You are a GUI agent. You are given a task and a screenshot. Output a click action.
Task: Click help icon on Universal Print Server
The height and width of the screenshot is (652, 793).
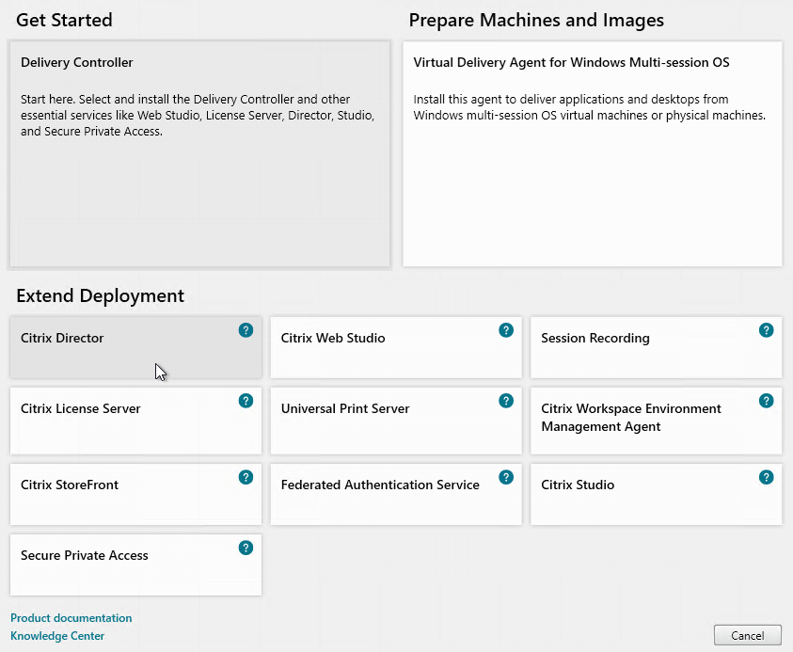(x=506, y=401)
